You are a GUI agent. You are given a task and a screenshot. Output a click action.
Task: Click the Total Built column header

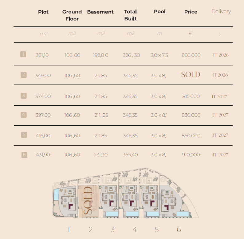(130, 15)
